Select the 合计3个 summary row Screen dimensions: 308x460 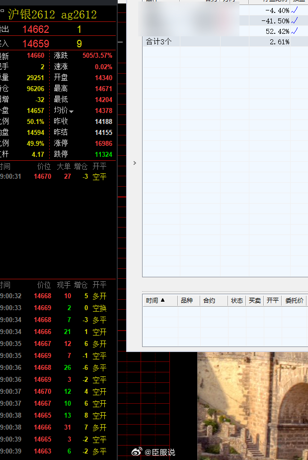pyautogui.click(x=225, y=42)
